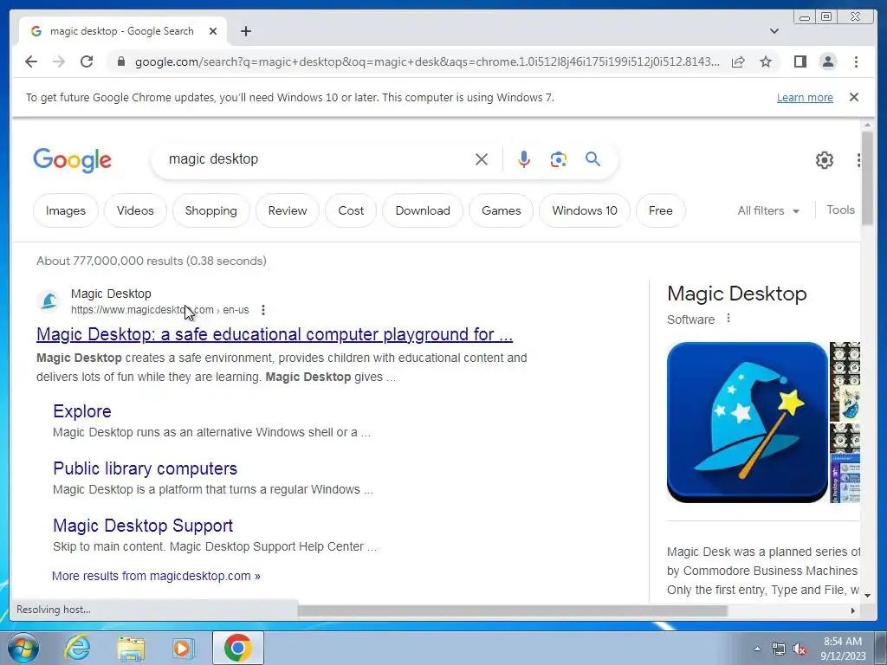This screenshot has width=887, height=665.
Task: Follow the Learn more link
Action: (x=805, y=97)
